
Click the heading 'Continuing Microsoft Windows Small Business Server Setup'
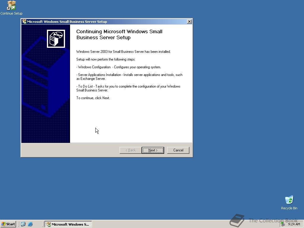[119, 34]
